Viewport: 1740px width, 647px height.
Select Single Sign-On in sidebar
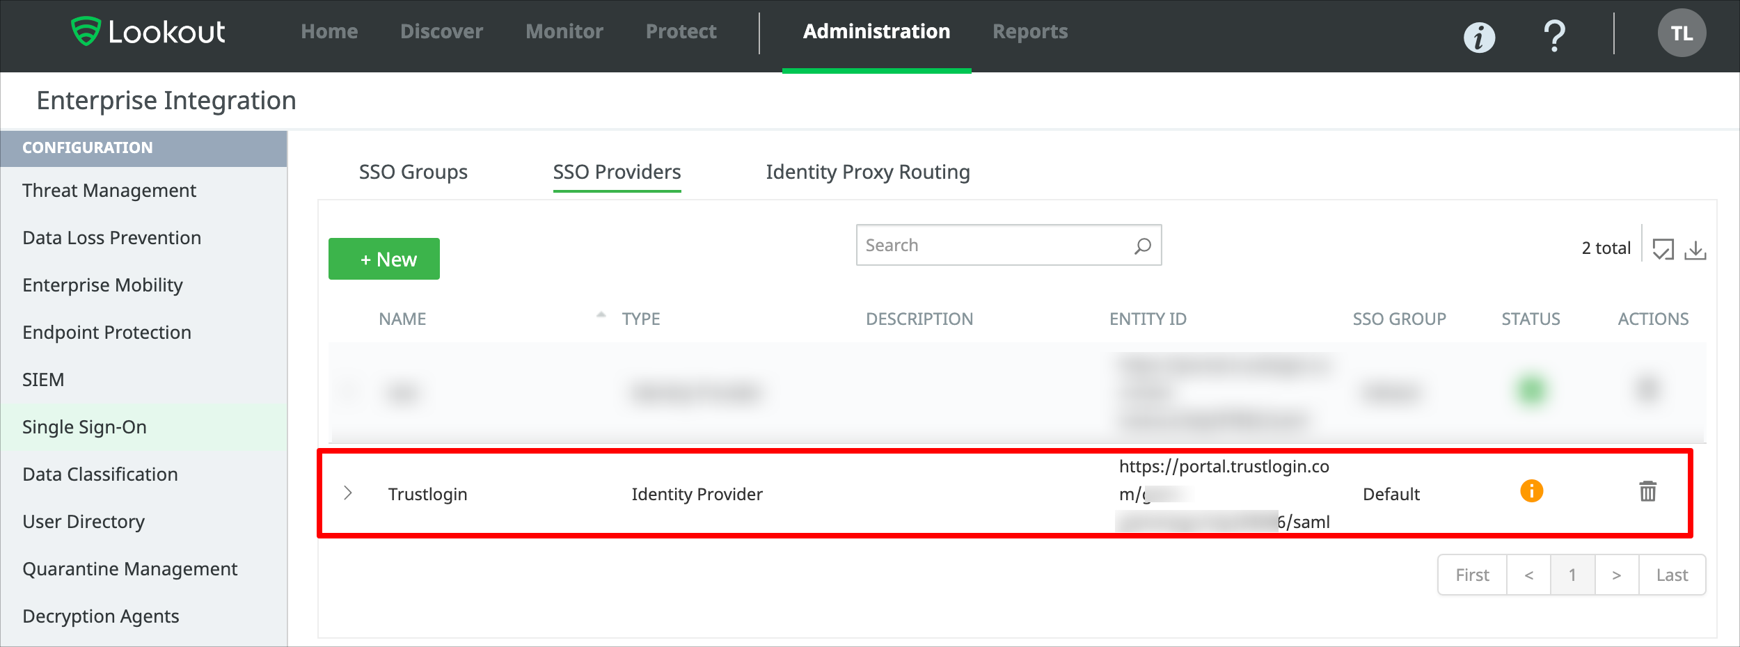(x=144, y=427)
